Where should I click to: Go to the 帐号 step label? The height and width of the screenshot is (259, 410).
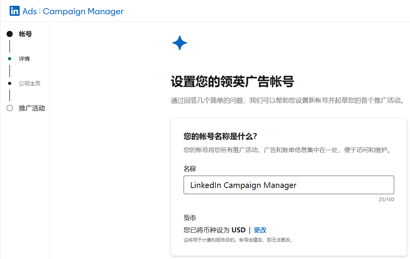coord(25,34)
